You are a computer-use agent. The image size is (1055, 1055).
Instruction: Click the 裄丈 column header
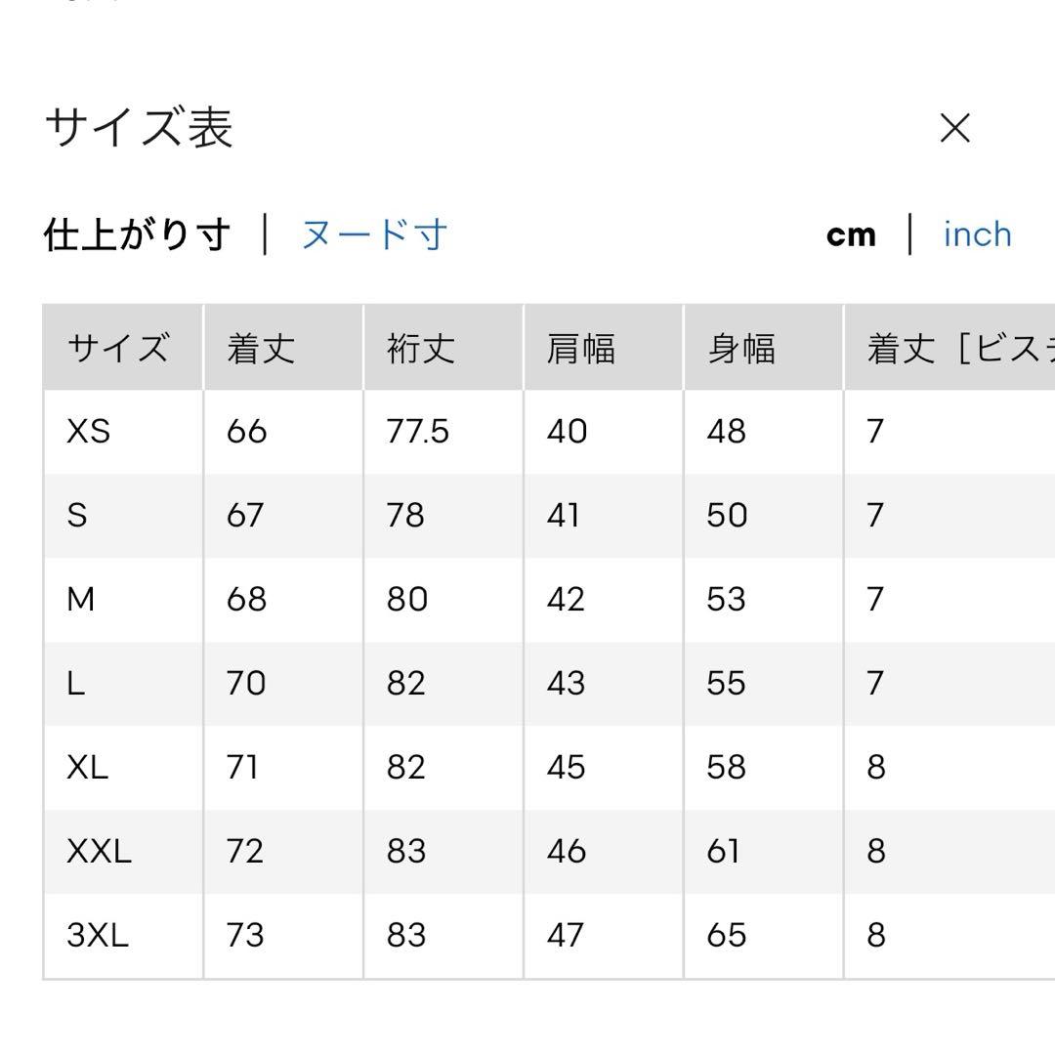[x=421, y=349]
